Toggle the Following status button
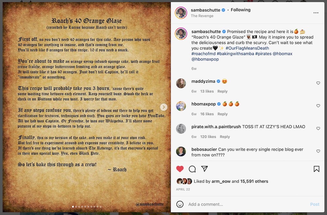 click(x=240, y=10)
